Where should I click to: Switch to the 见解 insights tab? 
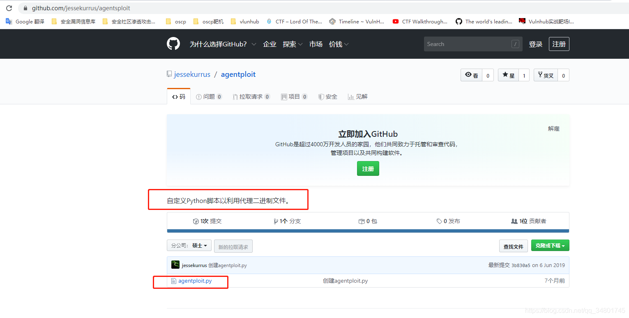coord(357,97)
